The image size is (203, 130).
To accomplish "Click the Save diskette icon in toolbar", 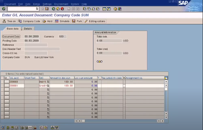I will [x=47, y=9].
